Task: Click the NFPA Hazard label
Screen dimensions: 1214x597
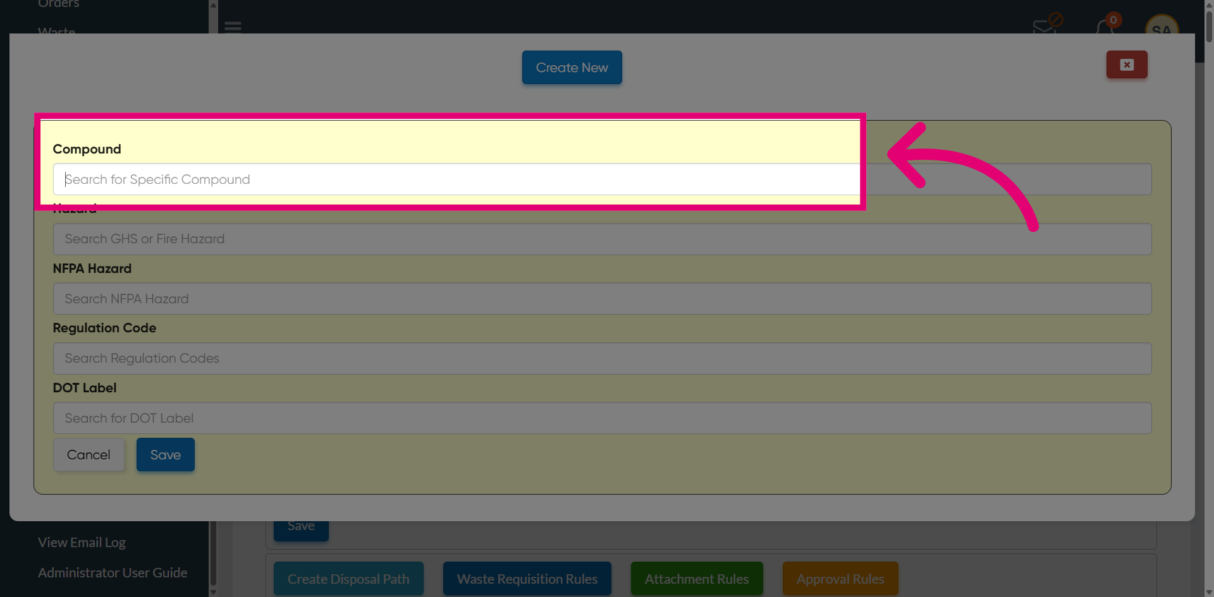Action: (92, 269)
